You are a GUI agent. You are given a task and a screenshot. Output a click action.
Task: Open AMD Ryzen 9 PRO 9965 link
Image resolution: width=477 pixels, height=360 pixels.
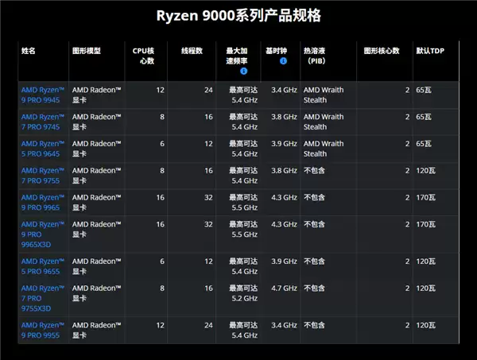tap(43, 203)
